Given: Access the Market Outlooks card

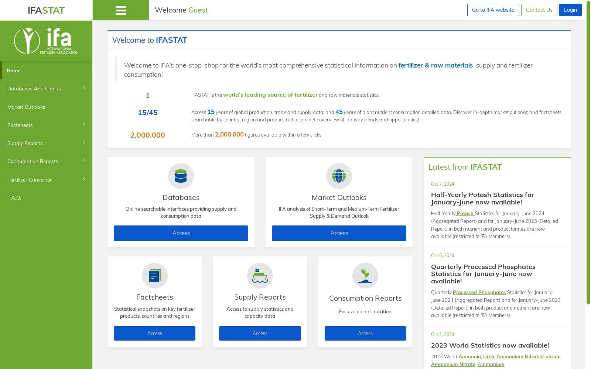Looking at the screenshot, I should pyautogui.click(x=339, y=233).
